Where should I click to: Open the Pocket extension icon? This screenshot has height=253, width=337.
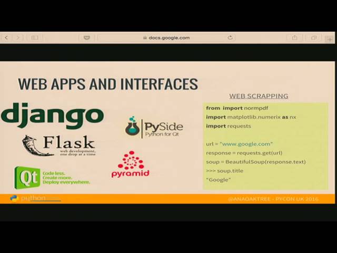87,38
